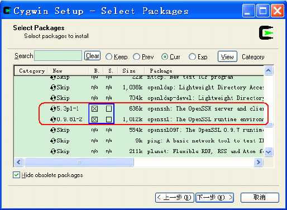Toggle the source checkbox for openssh
The image size is (287, 210).
(x=109, y=109)
